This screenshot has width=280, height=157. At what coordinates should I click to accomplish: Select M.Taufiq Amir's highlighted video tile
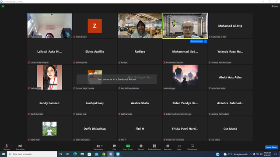(185, 26)
